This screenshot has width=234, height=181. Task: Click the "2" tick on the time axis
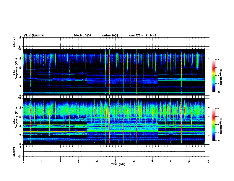coord(60,161)
